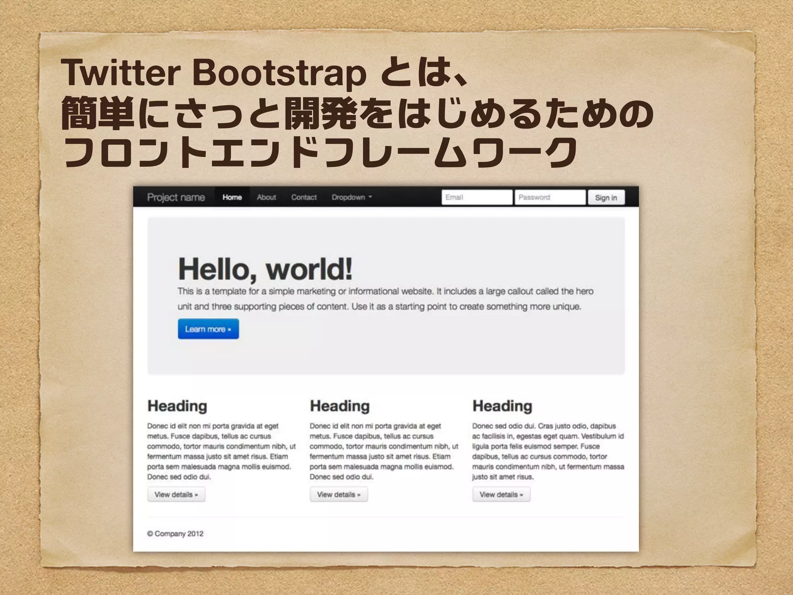
Task: Click the paragraph starting 'Donec sed odio dui. Cras'
Action: (x=548, y=451)
